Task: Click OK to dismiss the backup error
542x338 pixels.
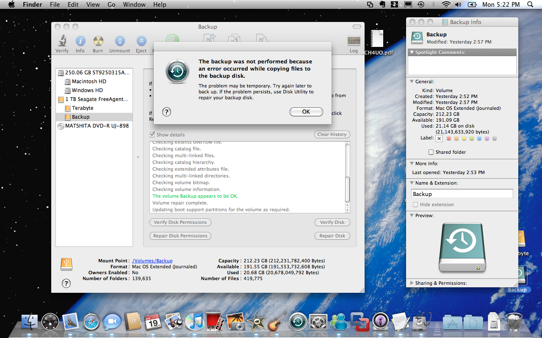Action: point(306,112)
